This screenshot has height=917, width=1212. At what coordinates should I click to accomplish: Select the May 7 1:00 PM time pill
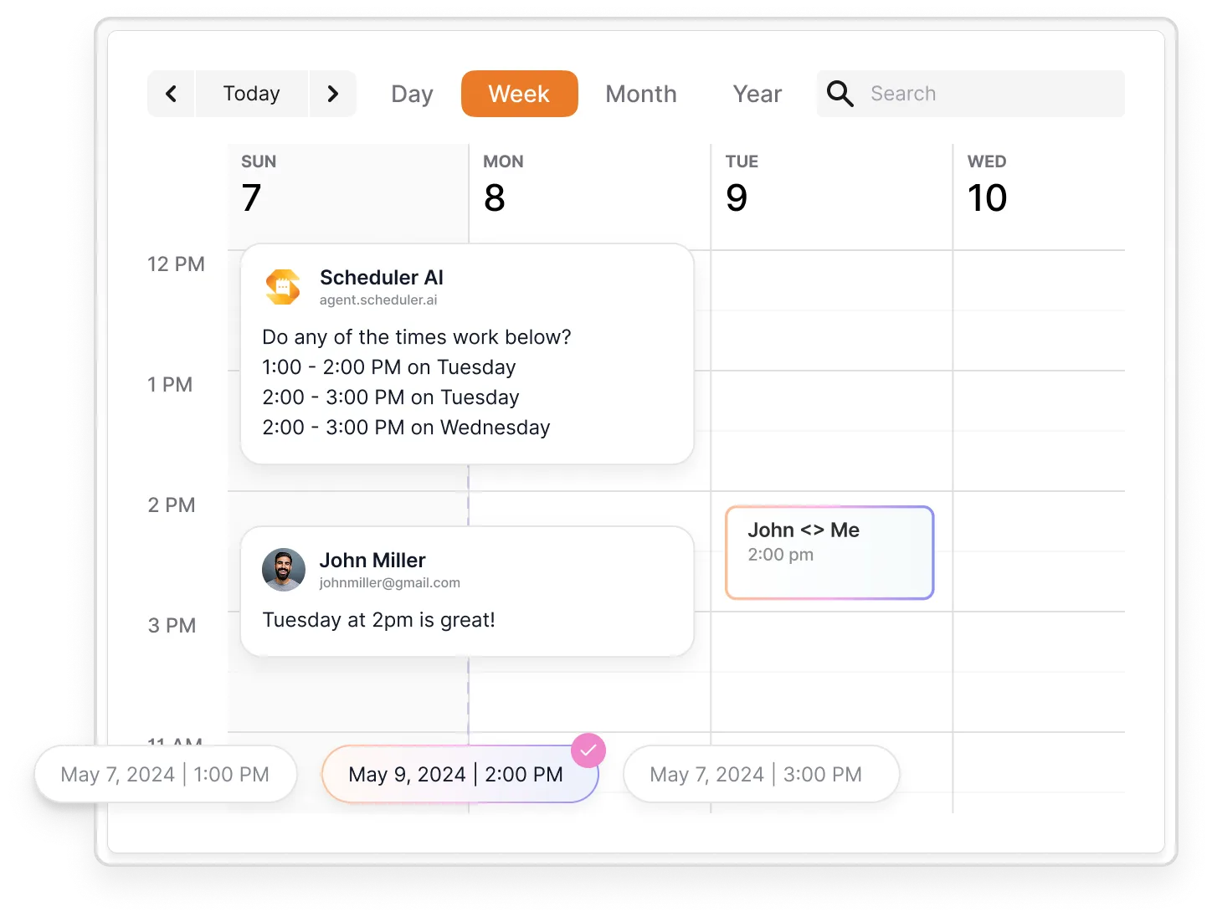click(x=165, y=774)
